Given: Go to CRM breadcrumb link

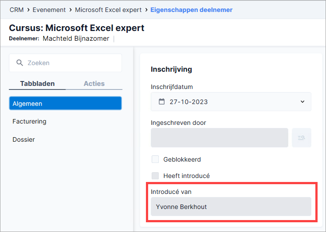Looking at the screenshot, I should pos(17,10).
